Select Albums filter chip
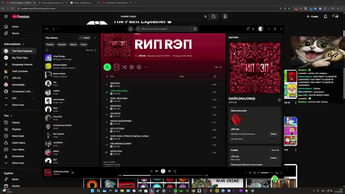345x194 pixels. pyautogui.click(x=73, y=44)
